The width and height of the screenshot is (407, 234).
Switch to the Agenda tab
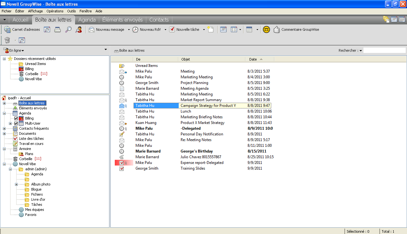point(87,20)
